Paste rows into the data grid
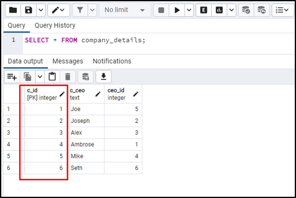The image size is (296, 198). point(52,76)
